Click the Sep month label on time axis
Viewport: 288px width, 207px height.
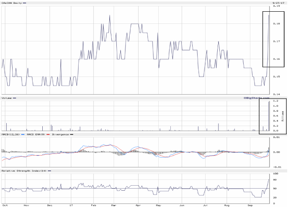[x=249, y=205]
